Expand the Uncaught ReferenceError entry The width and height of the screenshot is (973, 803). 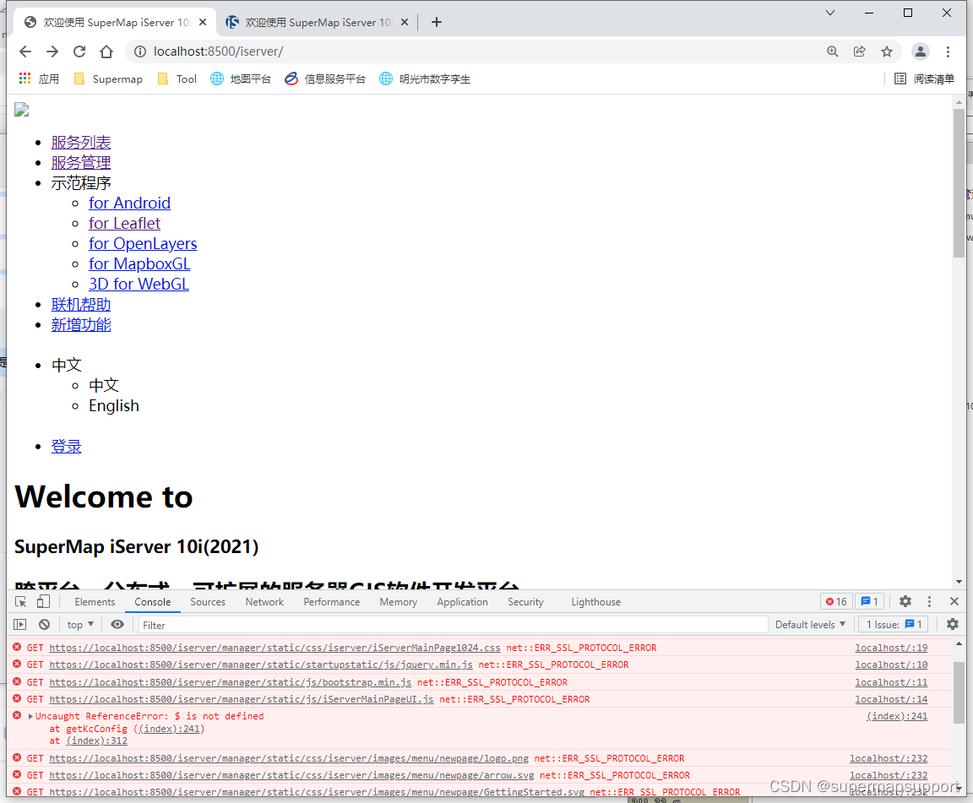30,716
